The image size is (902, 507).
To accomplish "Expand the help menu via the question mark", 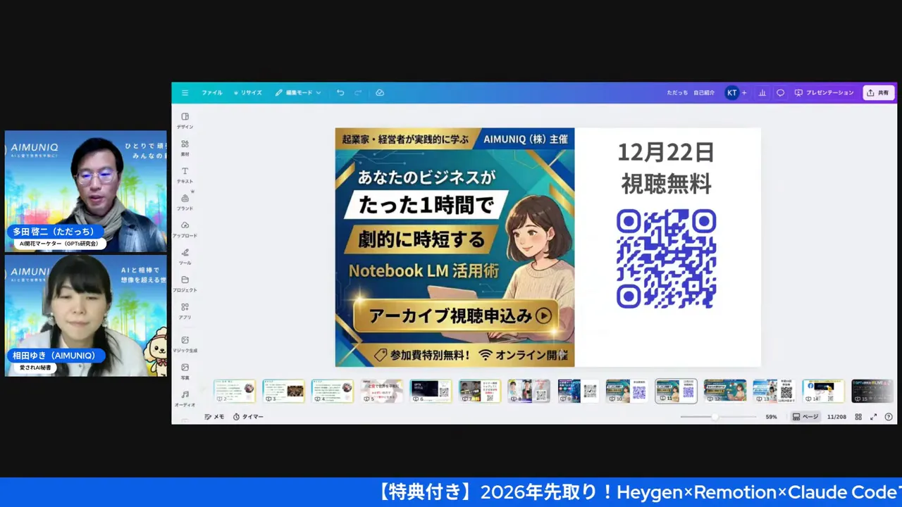I will 889,416.
